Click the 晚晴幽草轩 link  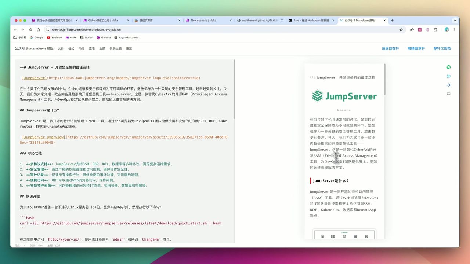pos(416,48)
